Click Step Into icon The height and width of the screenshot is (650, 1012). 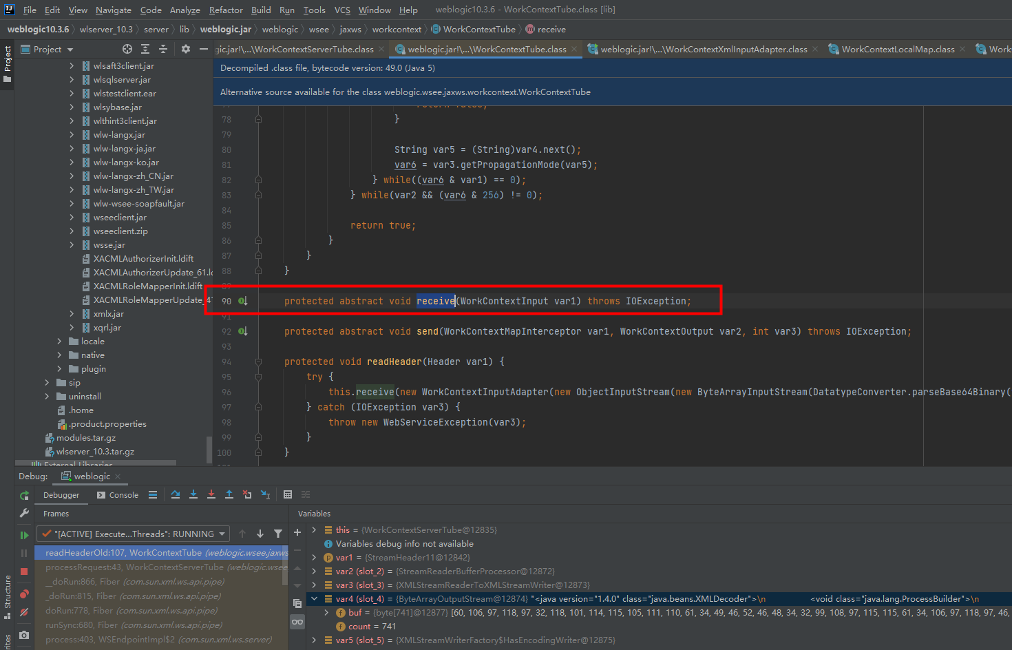pyautogui.click(x=193, y=495)
